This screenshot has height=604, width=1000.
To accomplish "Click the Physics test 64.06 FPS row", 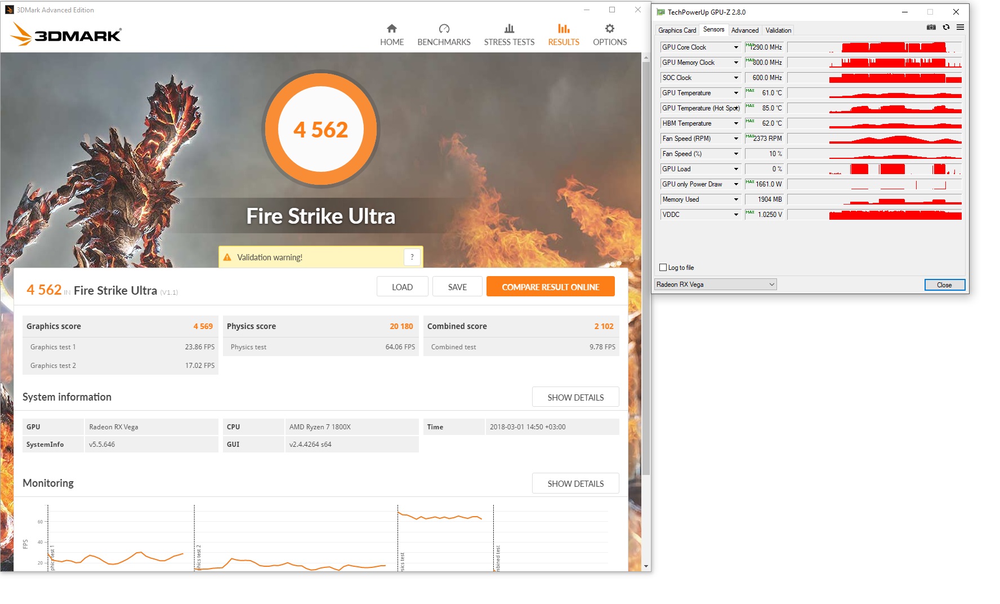I will (x=321, y=347).
